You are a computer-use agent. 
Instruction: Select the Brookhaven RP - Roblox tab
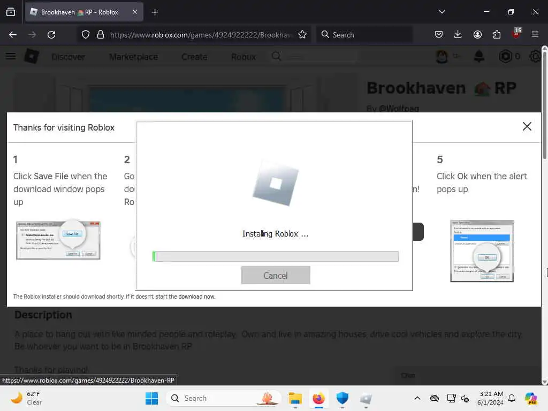[x=84, y=12]
